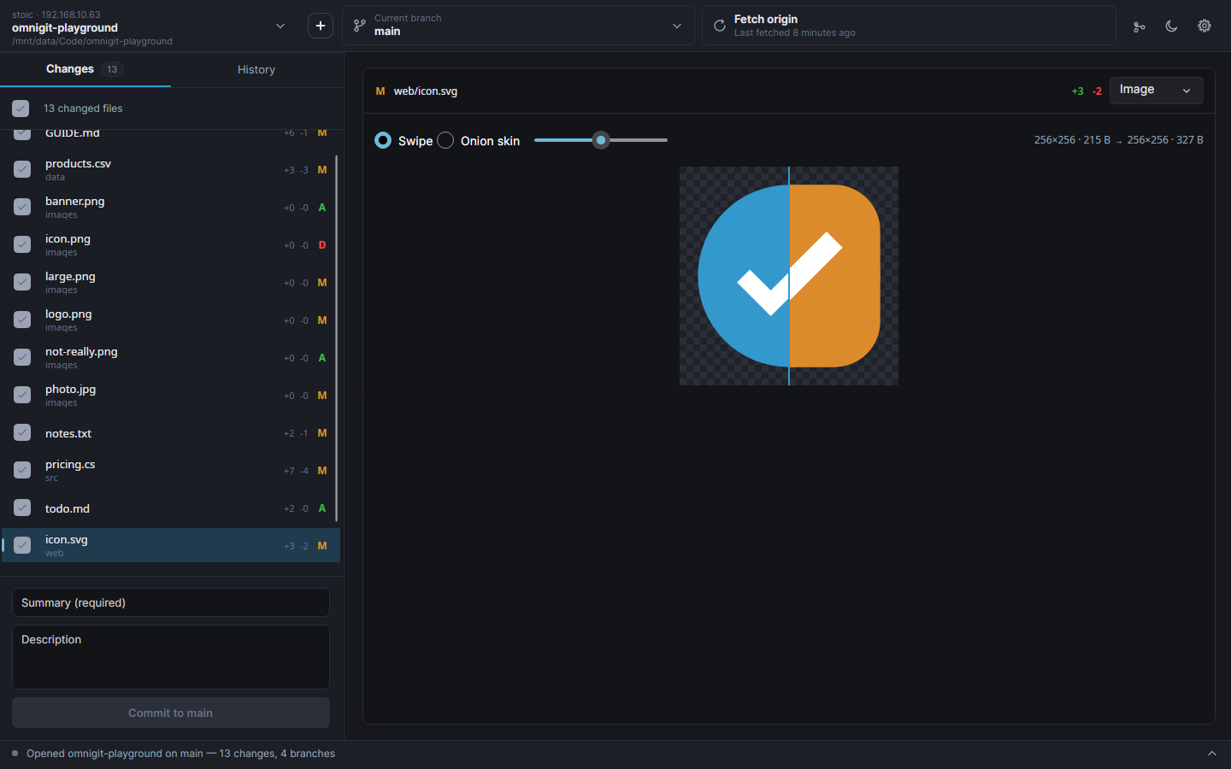1231x769 pixels.
Task: Click the blue swipe divider on the image preview
Action: [x=789, y=276]
